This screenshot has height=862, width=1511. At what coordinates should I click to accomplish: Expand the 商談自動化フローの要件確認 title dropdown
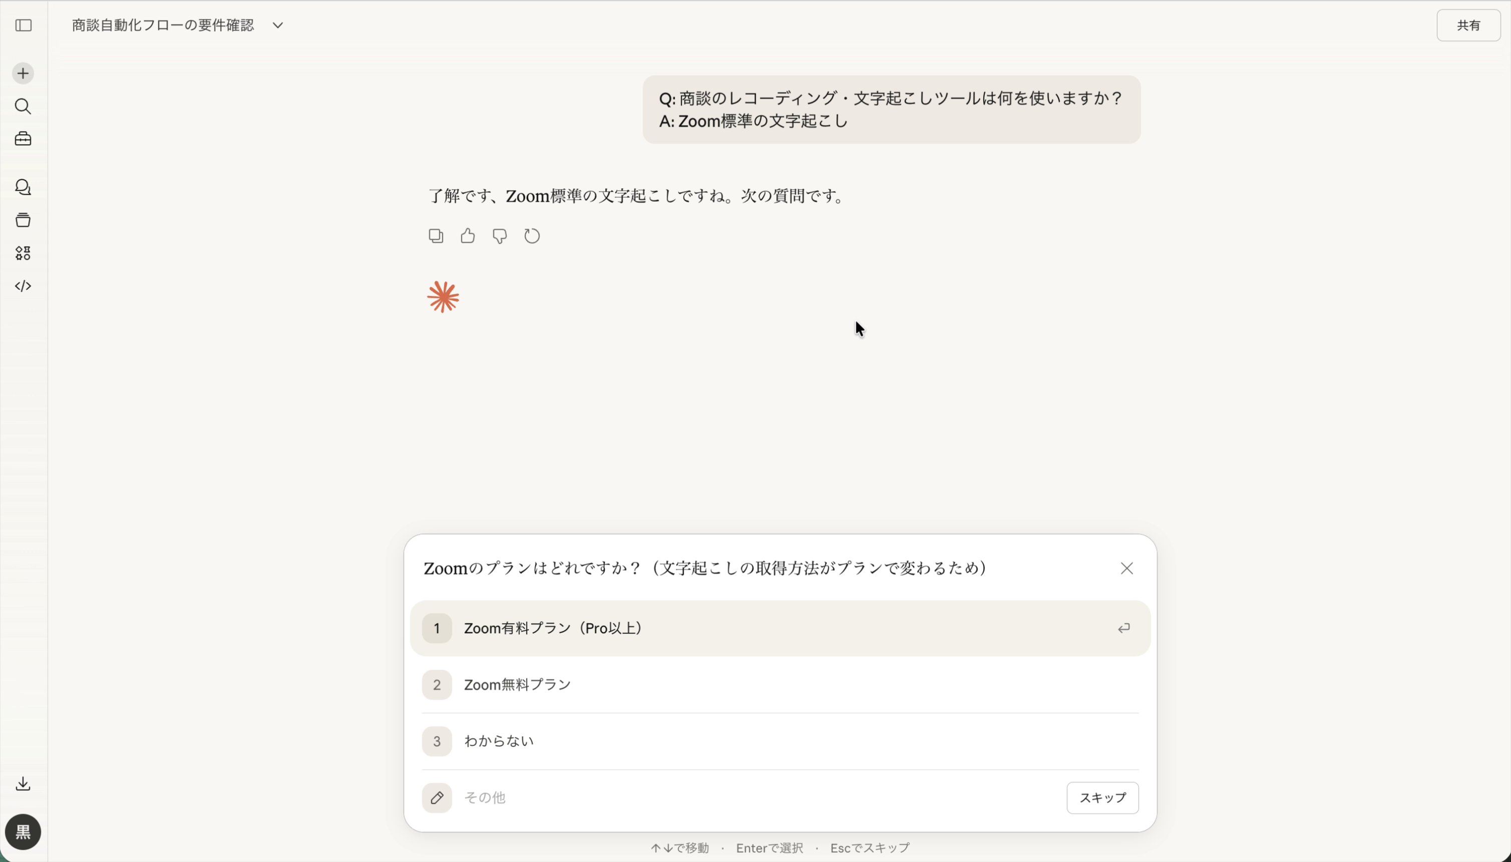pos(276,25)
